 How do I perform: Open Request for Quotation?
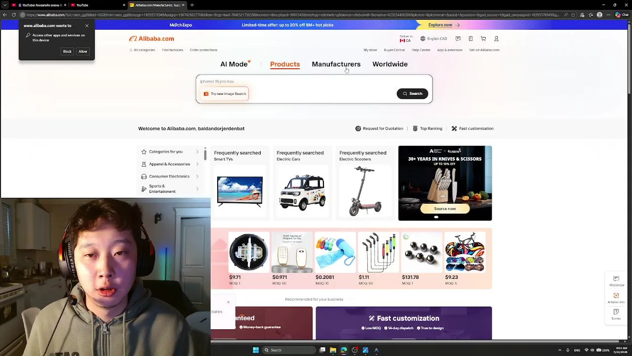pyautogui.click(x=379, y=129)
